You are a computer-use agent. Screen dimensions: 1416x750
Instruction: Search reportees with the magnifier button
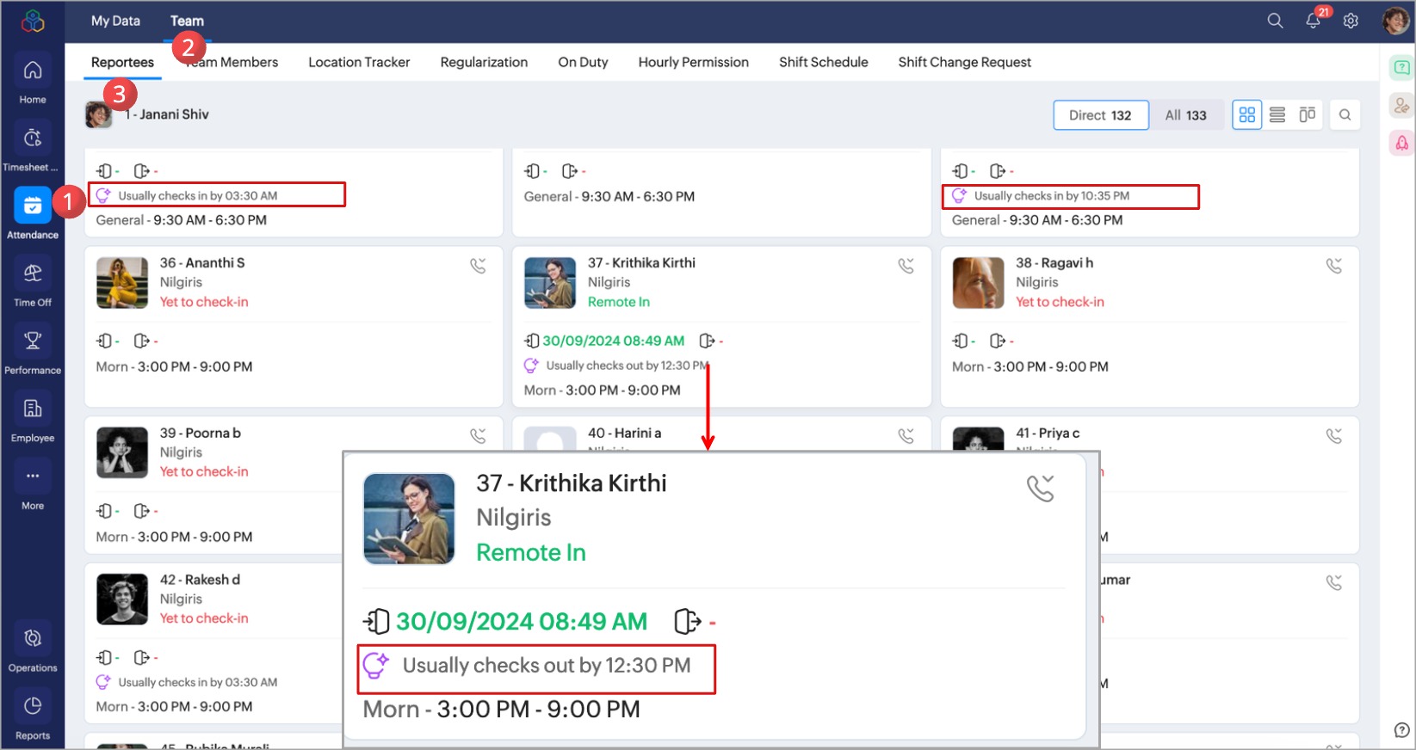point(1345,115)
